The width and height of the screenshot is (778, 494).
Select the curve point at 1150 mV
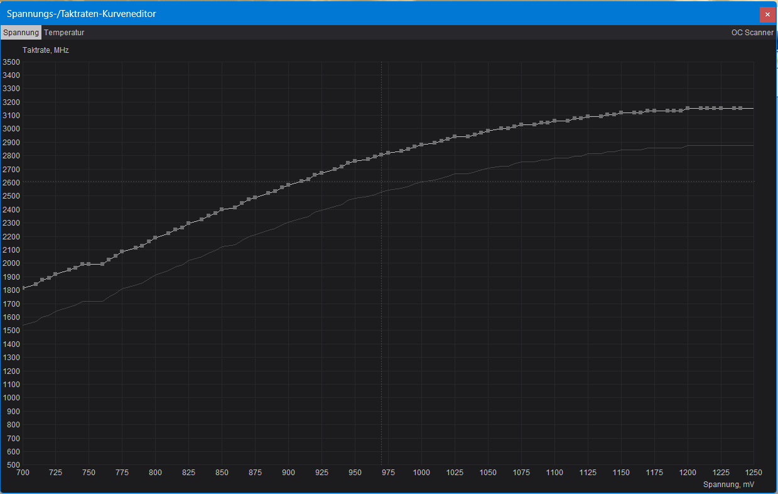pos(621,113)
